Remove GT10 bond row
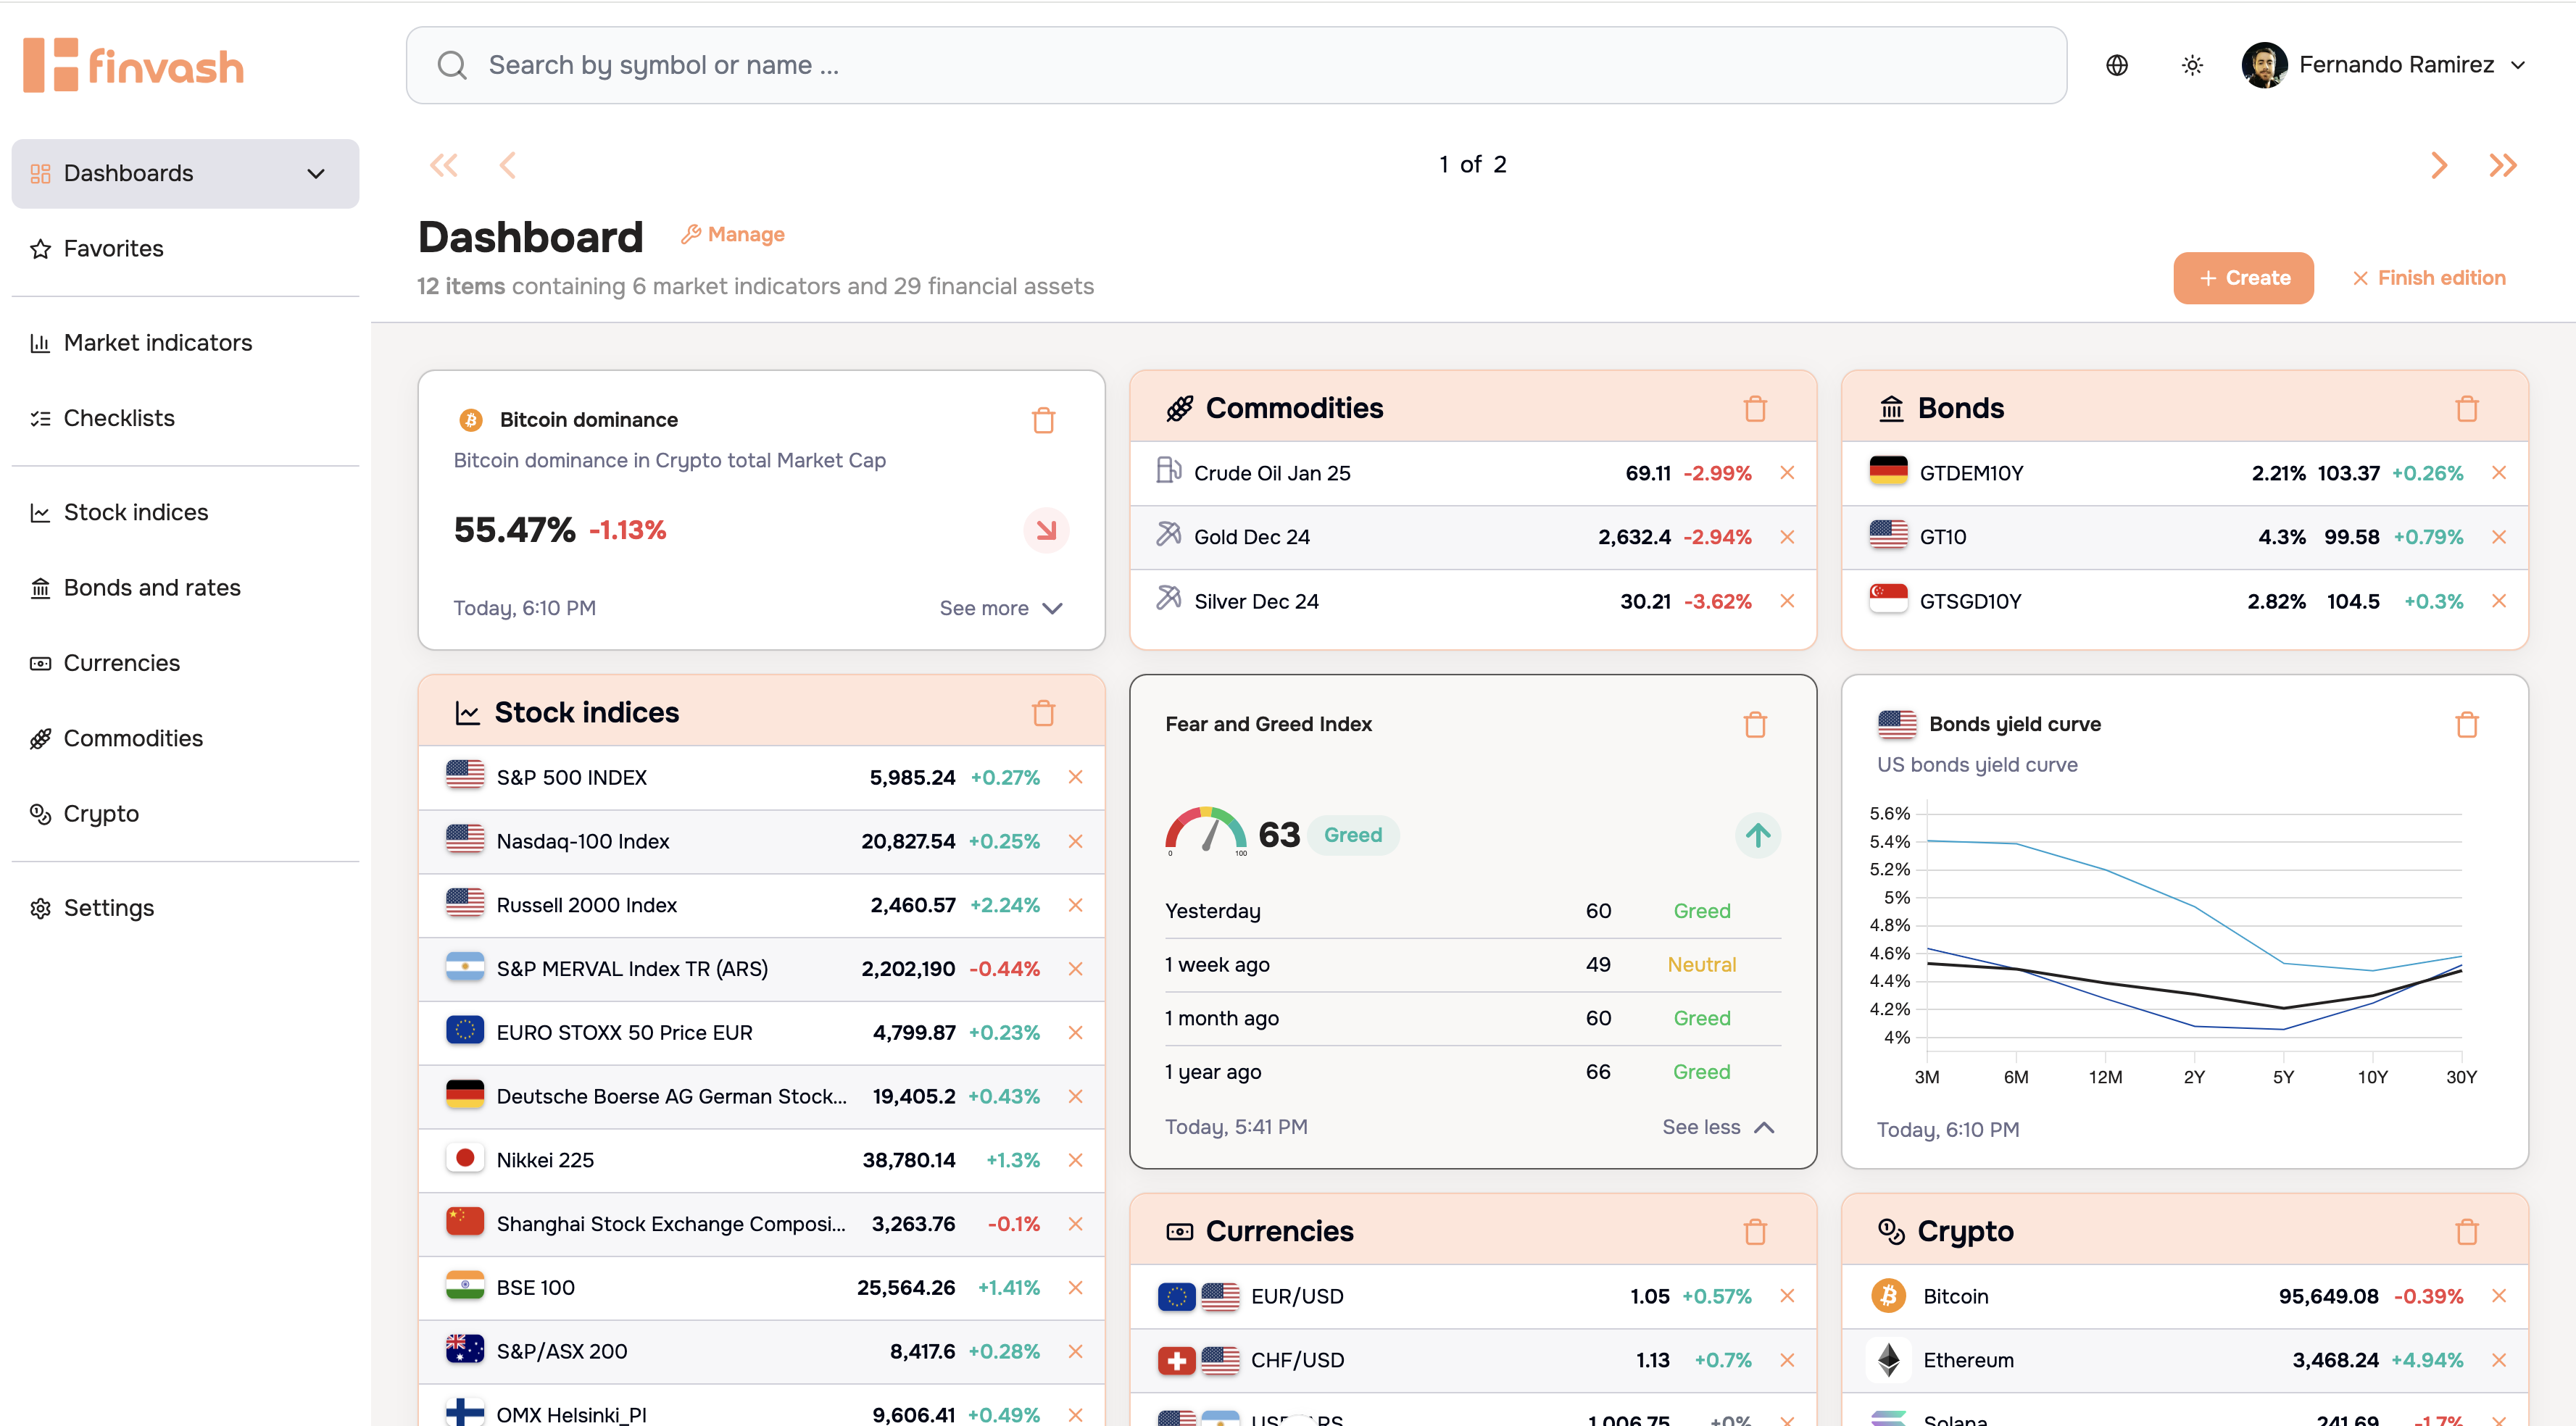This screenshot has width=2576, height=1426. (2499, 537)
